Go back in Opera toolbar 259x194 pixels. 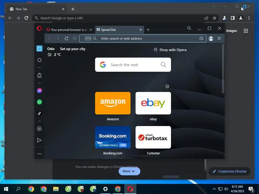pos(49,38)
